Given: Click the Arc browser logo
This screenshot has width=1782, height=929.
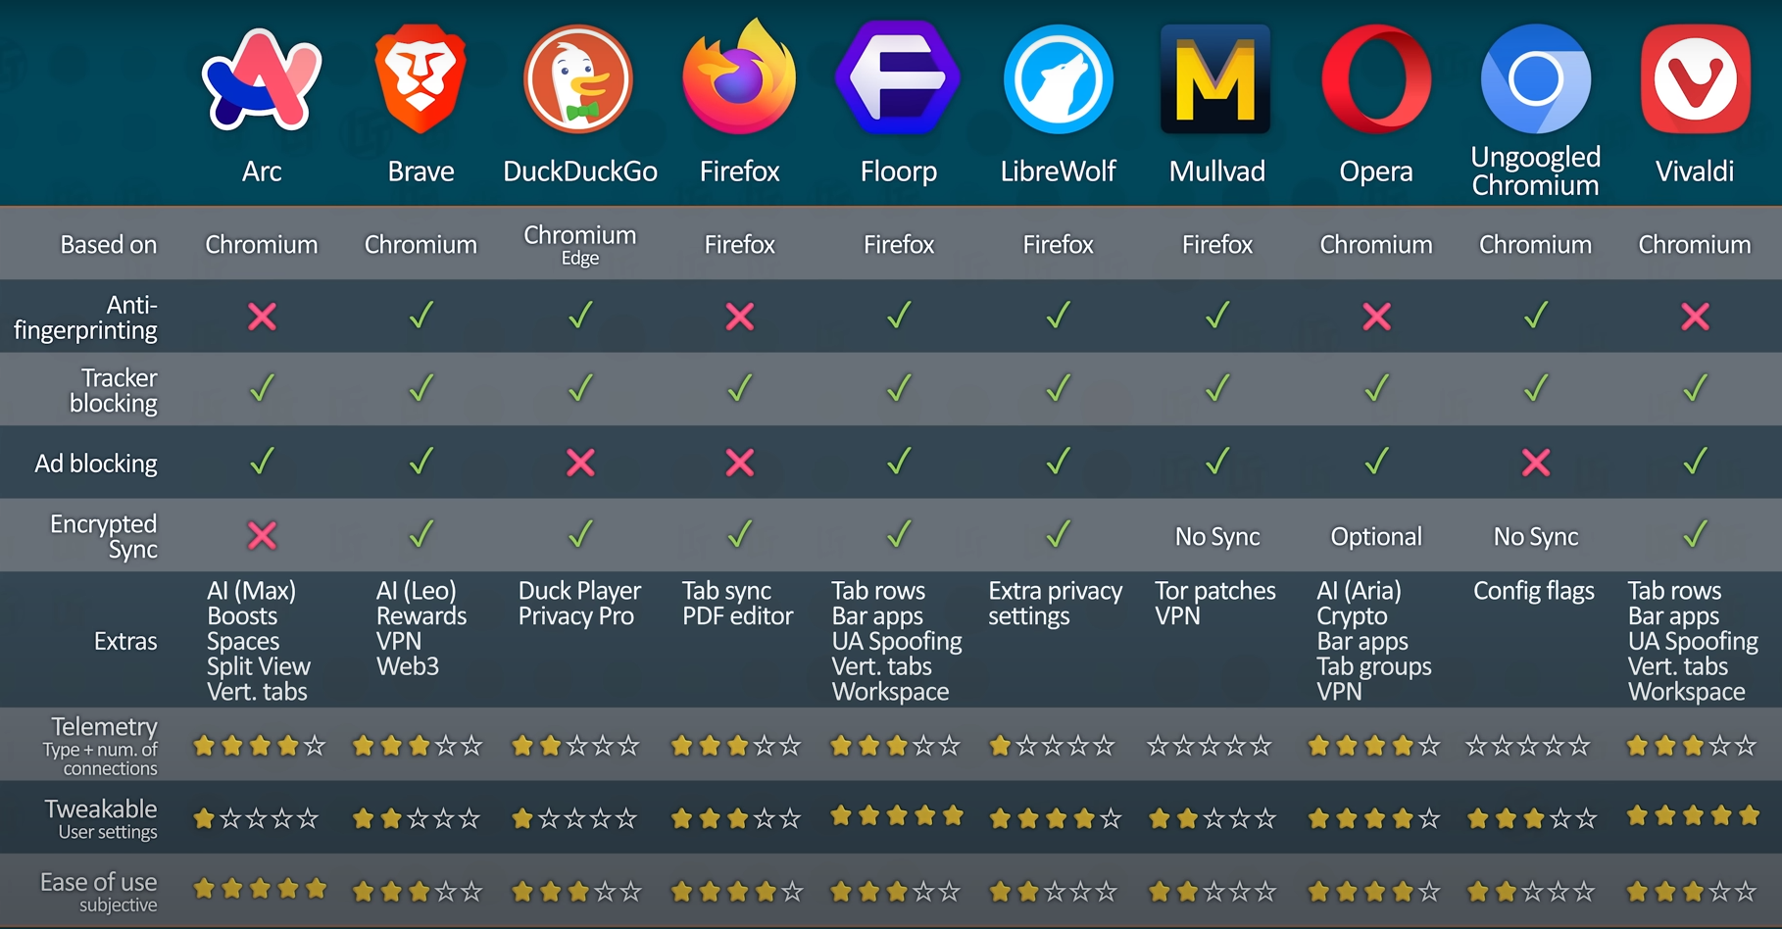Looking at the screenshot, I should tap(262, 79).
